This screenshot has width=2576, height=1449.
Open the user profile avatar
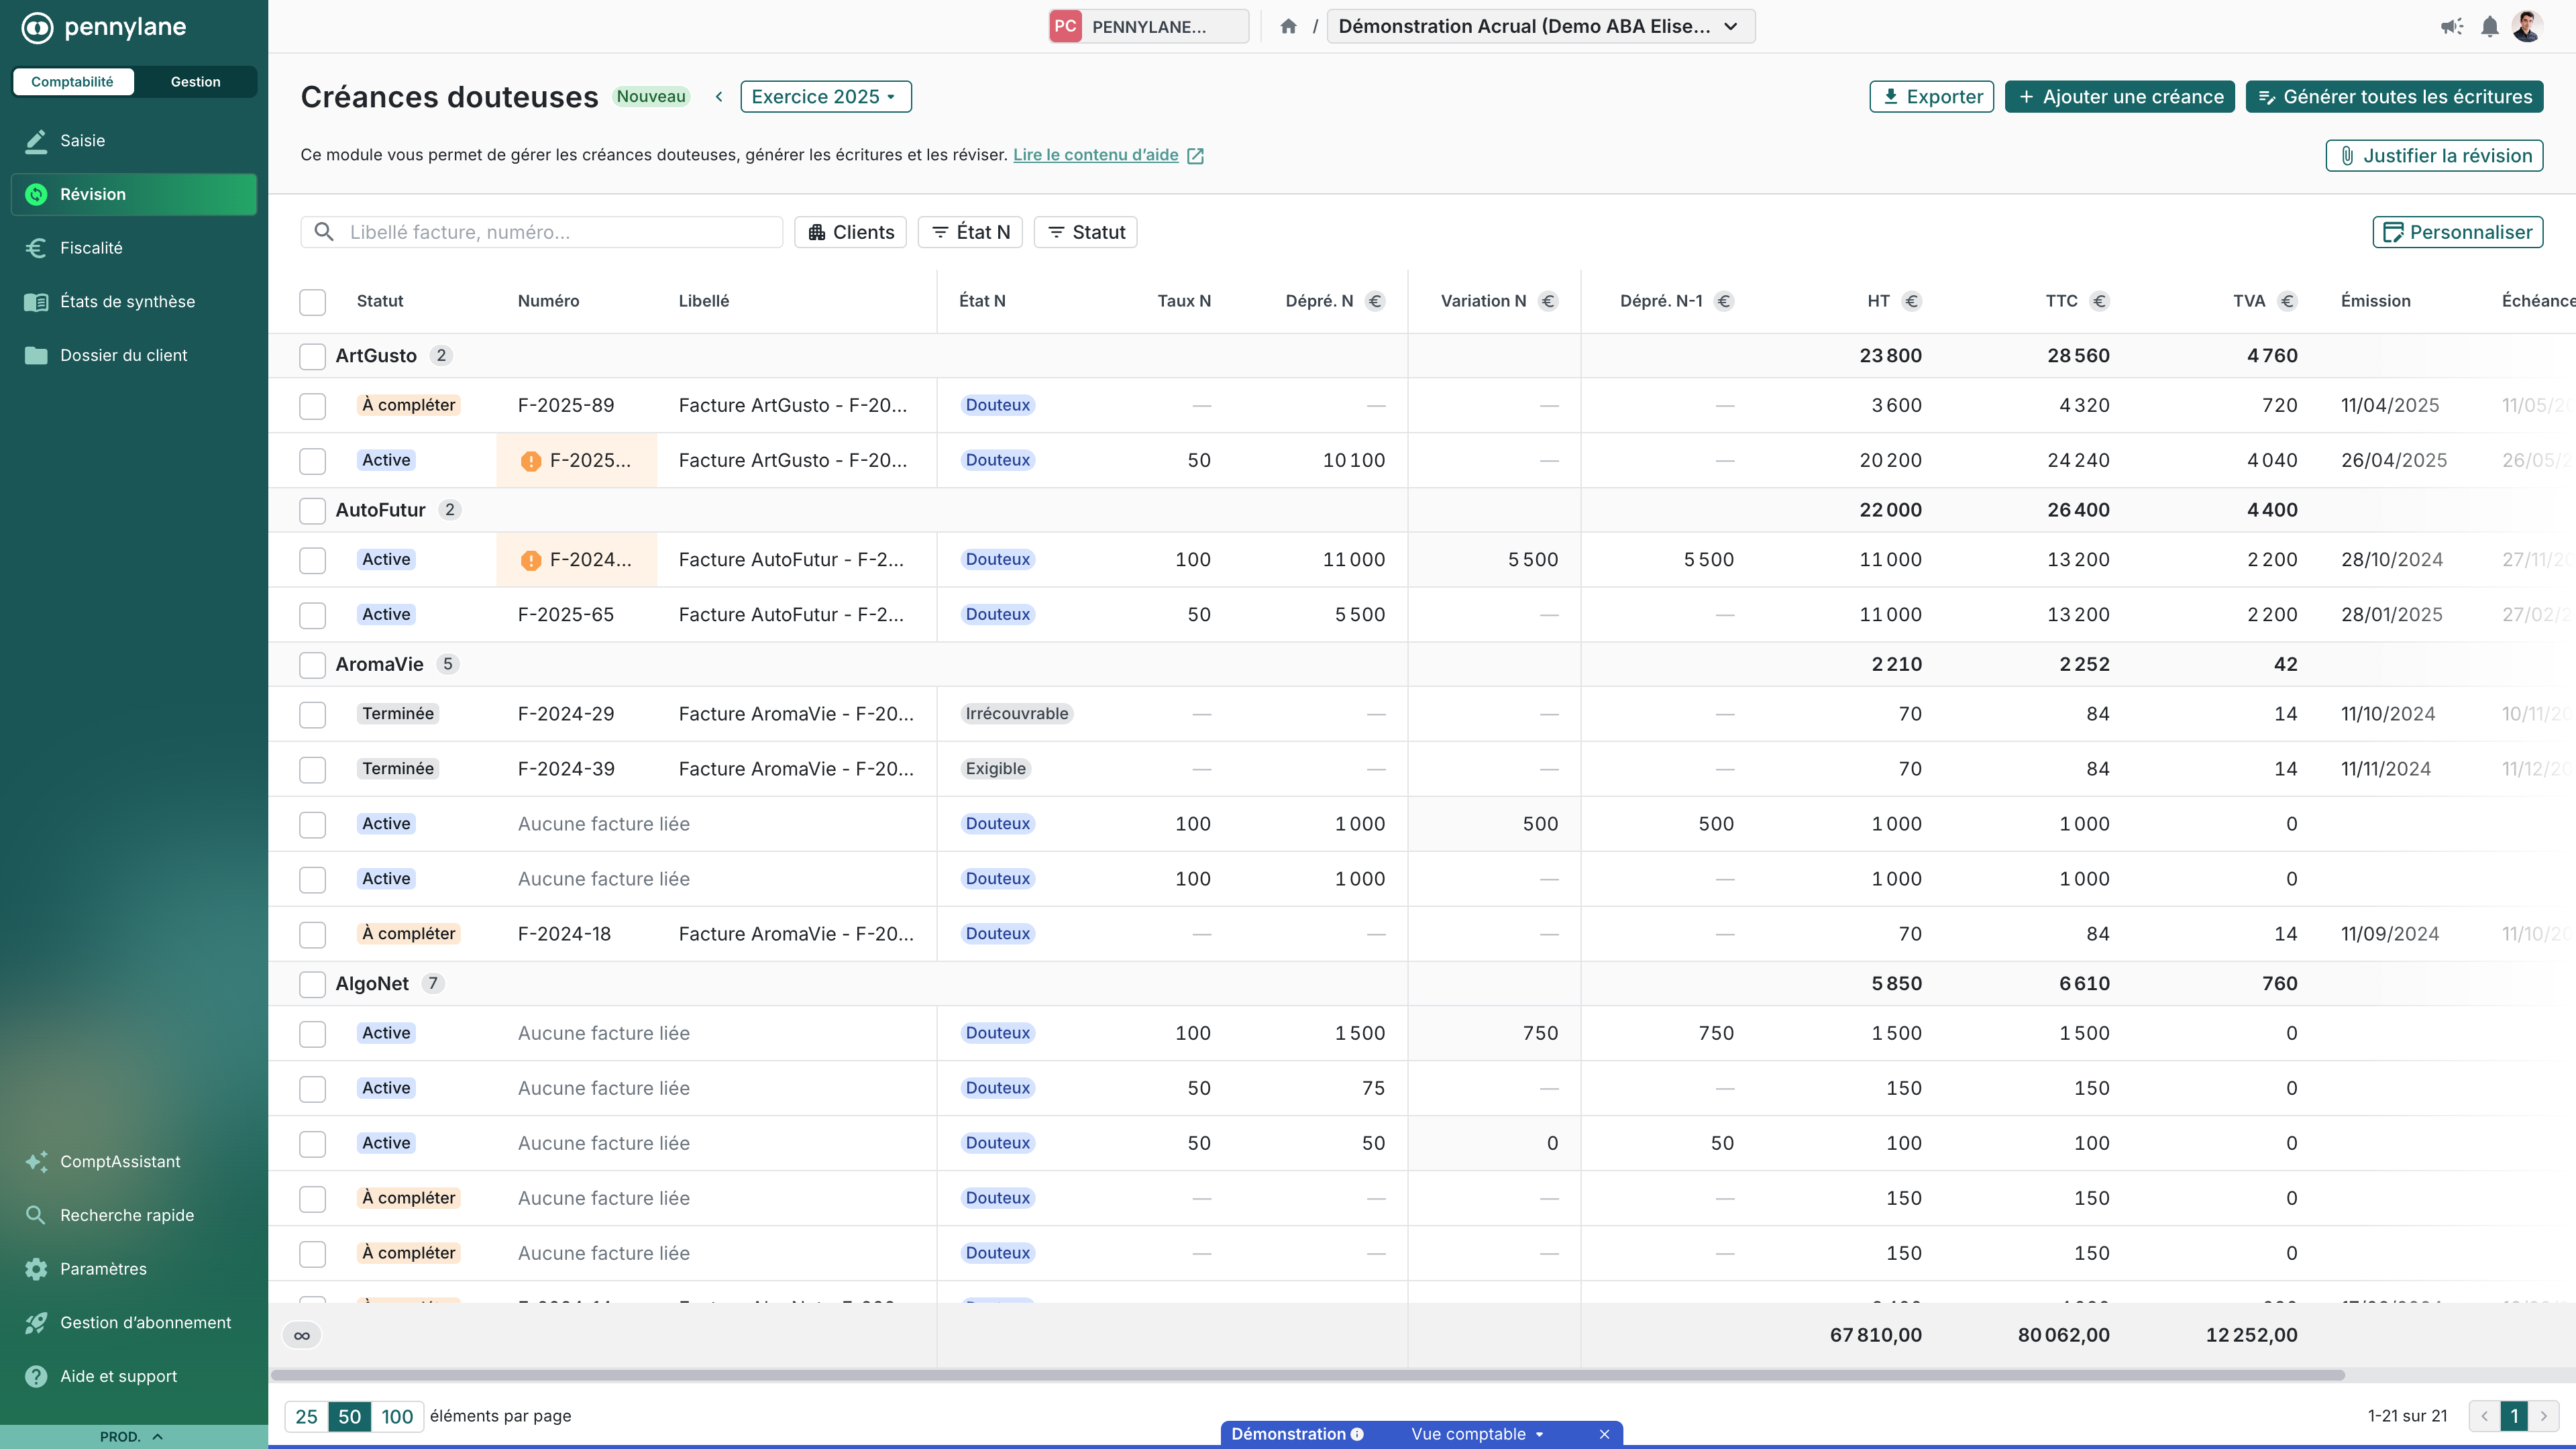click(x=2527, y=27)
